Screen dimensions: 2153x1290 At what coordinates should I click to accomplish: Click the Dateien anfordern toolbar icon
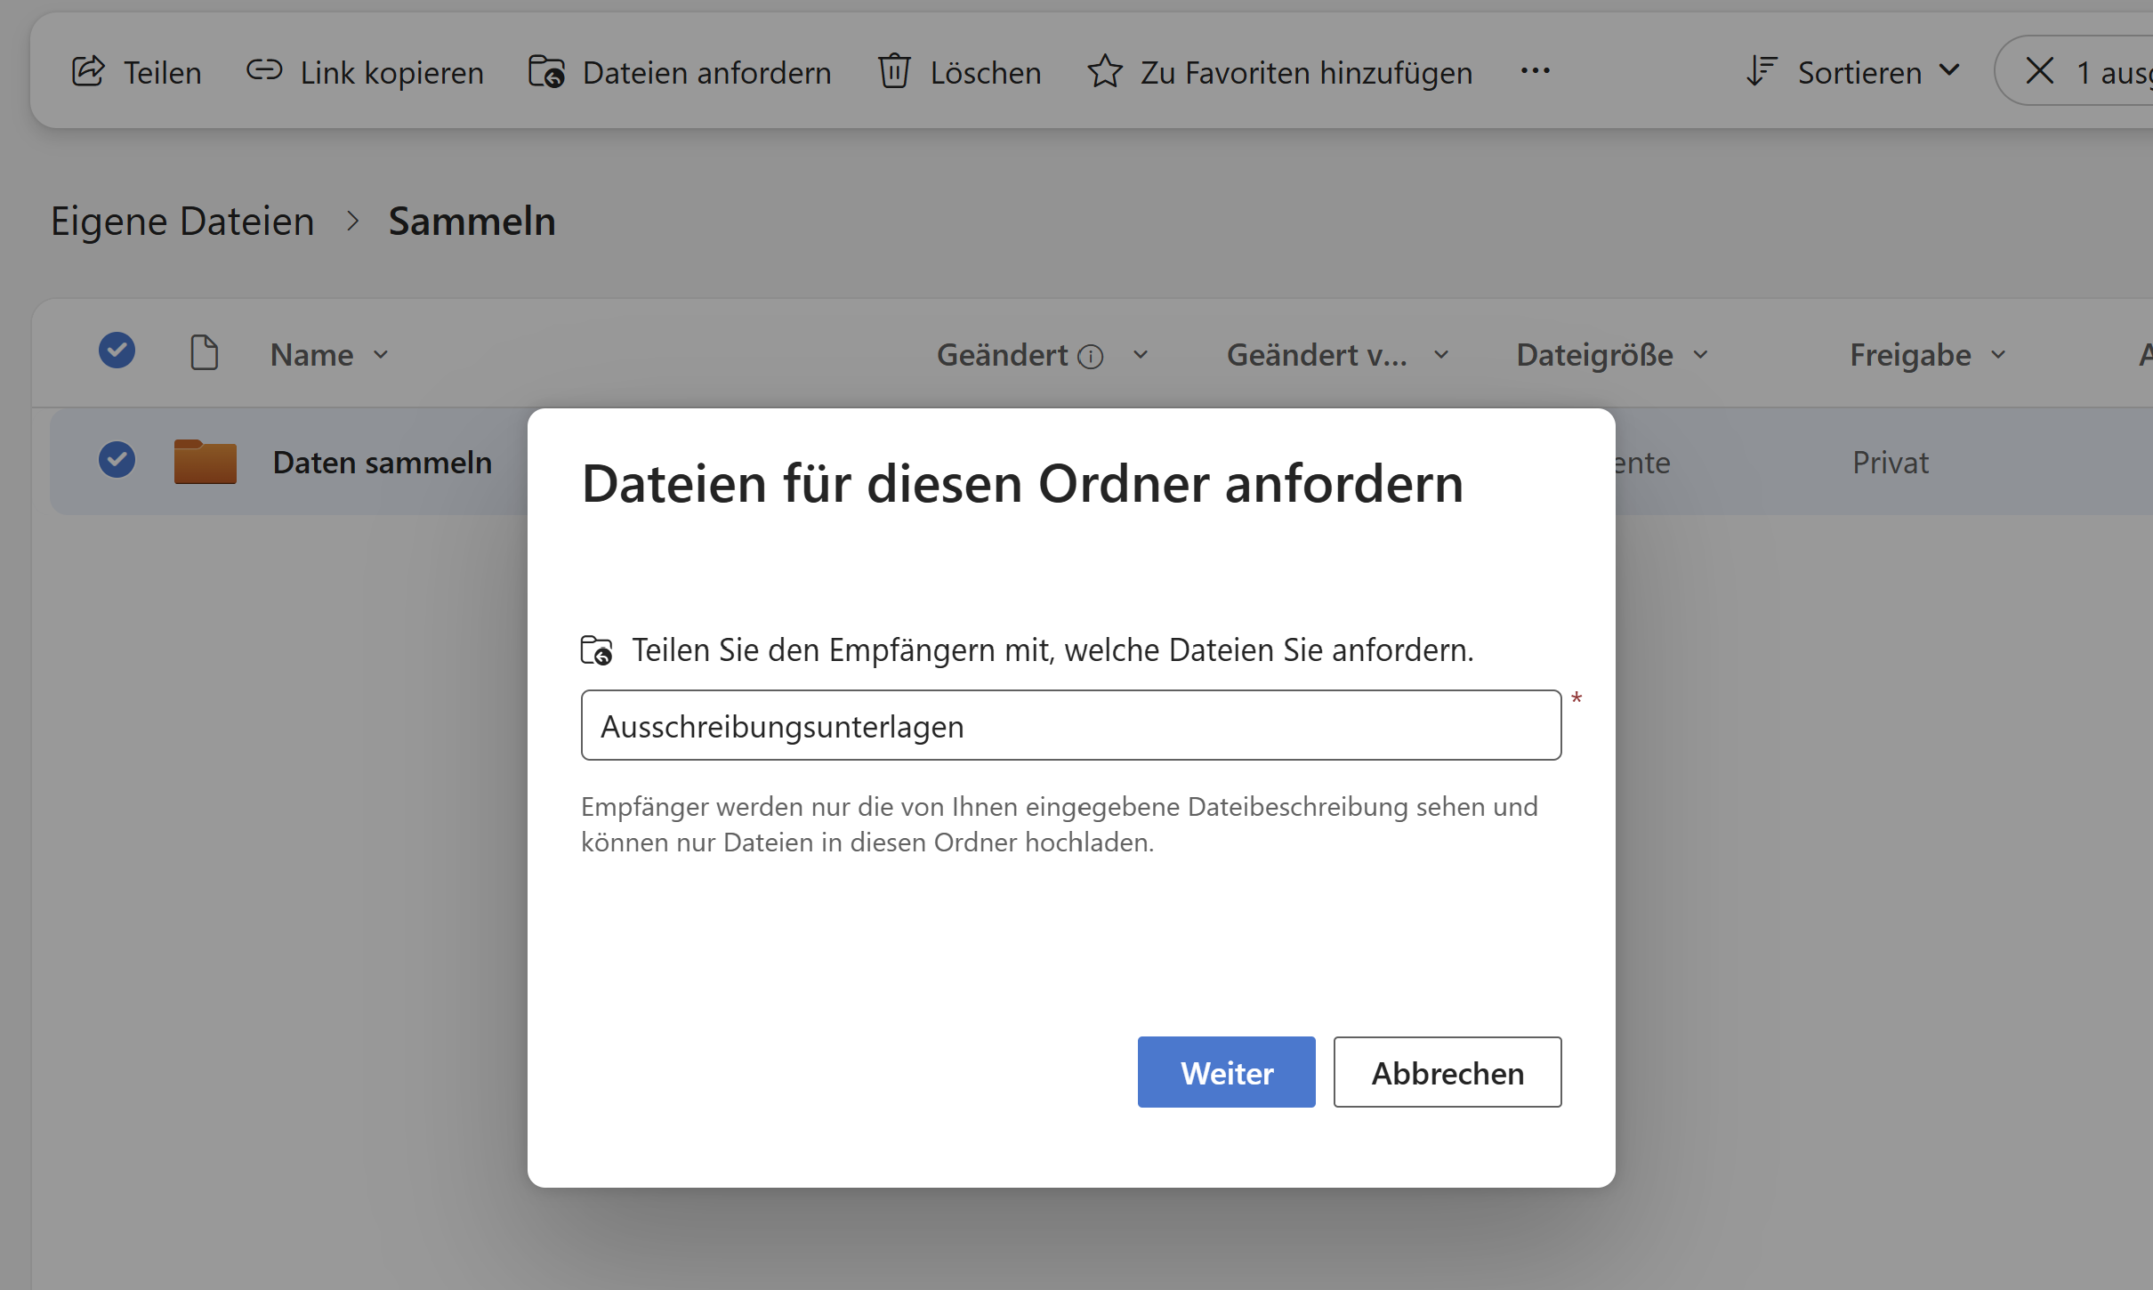point(545,71)
